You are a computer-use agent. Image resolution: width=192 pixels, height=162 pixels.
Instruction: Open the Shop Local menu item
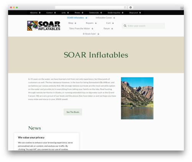click(133, 13)
